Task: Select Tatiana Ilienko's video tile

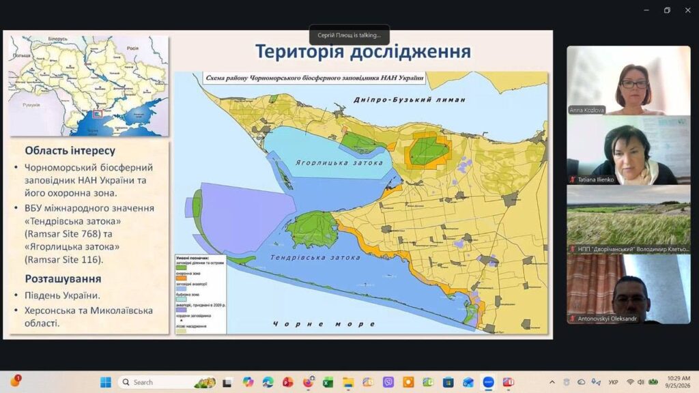Action: (629, 150)
